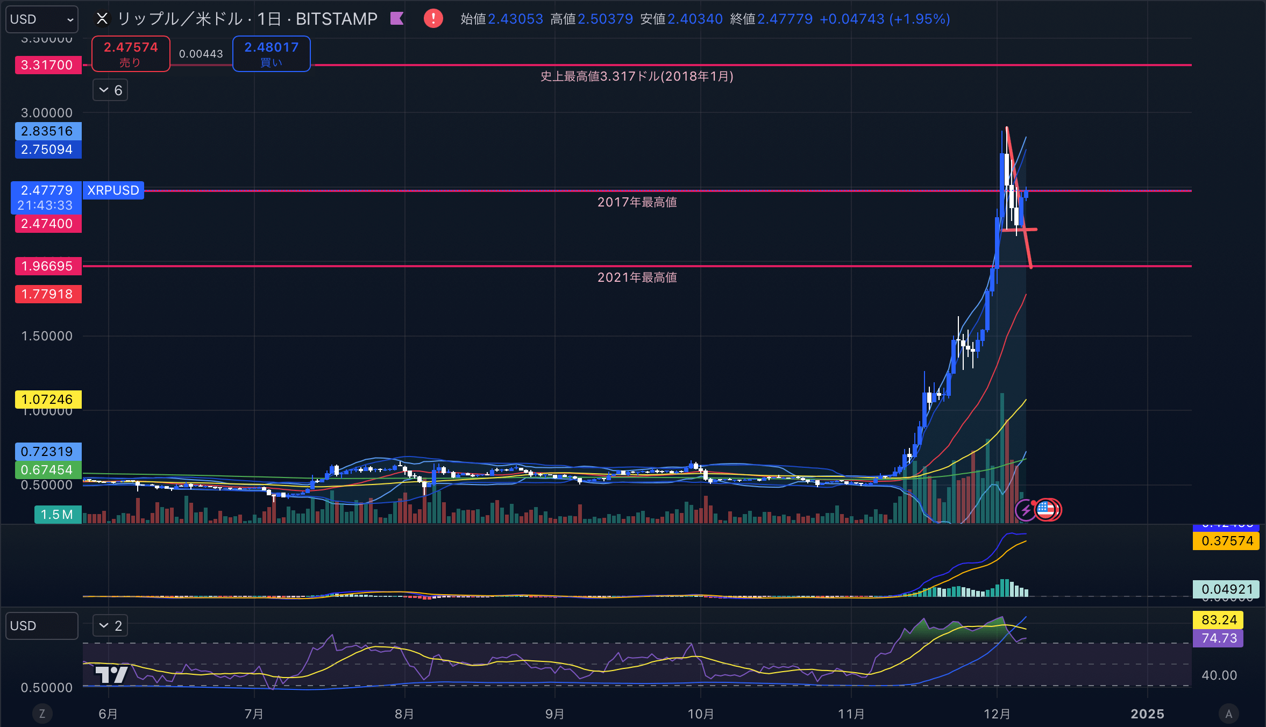
Task: Click the 2021年最高値 annotation text
Action: [637, 277]
